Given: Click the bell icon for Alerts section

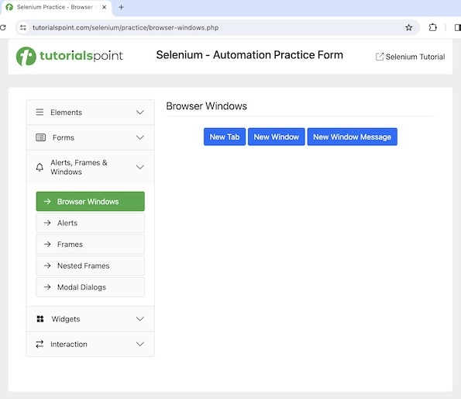Looking at the screenshot, I should [40, 167].
